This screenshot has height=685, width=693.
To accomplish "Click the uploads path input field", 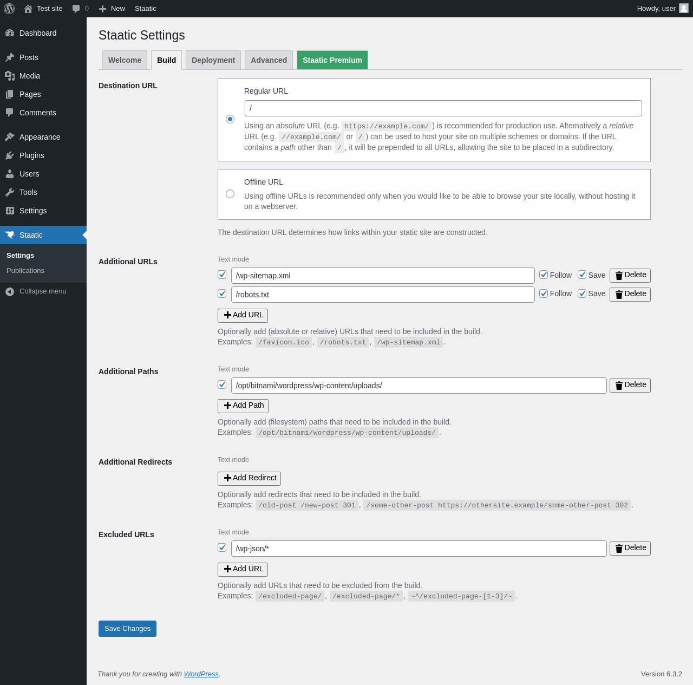I will pyautogui.click(x=419, y=386).
